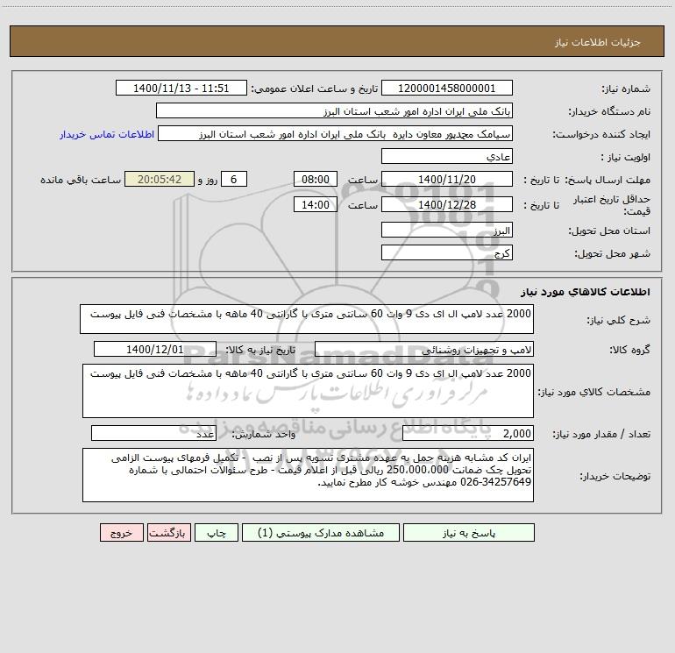Click the 'توضیحات خریدار:' label
The width and height of the screenshot is (675, 653).
coord(615,476)
